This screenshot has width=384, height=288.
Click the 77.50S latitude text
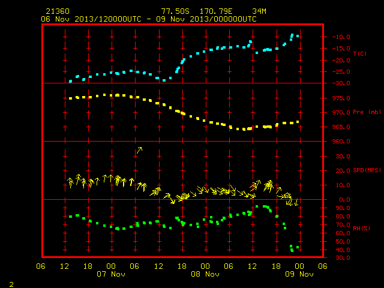coord(175,11)
